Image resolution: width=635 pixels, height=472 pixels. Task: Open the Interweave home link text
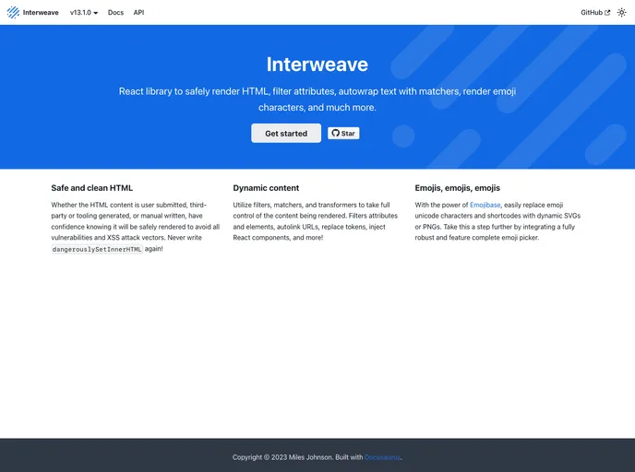coord(41,13)
